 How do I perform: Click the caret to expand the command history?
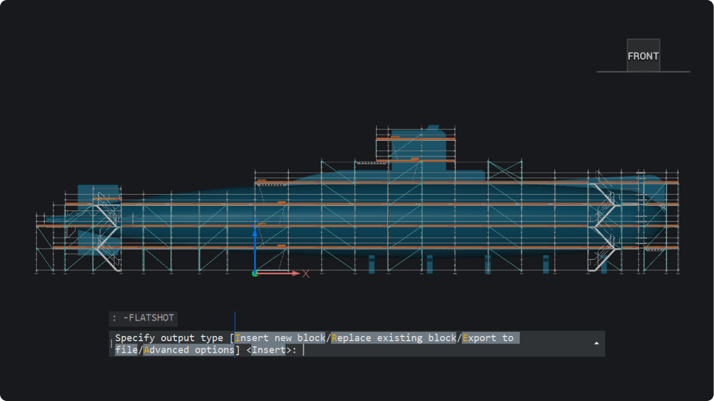pos(596,344)
